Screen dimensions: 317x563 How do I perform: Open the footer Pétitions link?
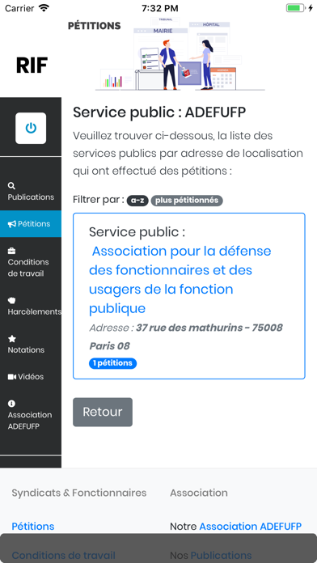pyautogui.click(x=33, y=527)
